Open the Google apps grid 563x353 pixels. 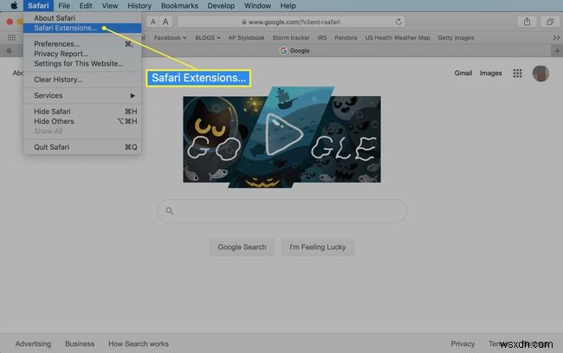coord(517,74)
